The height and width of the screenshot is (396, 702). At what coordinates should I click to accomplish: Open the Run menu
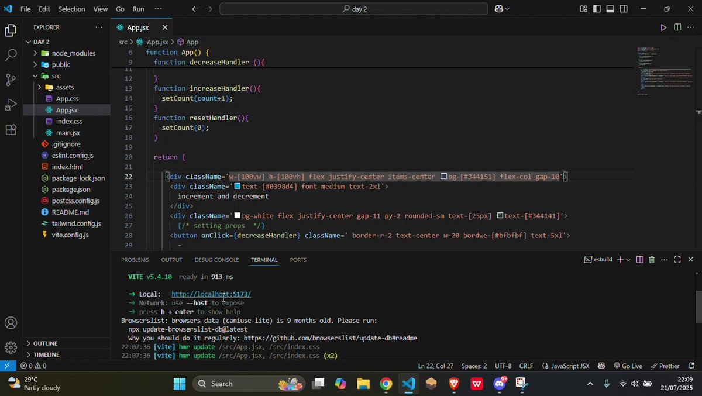(138, 9)
